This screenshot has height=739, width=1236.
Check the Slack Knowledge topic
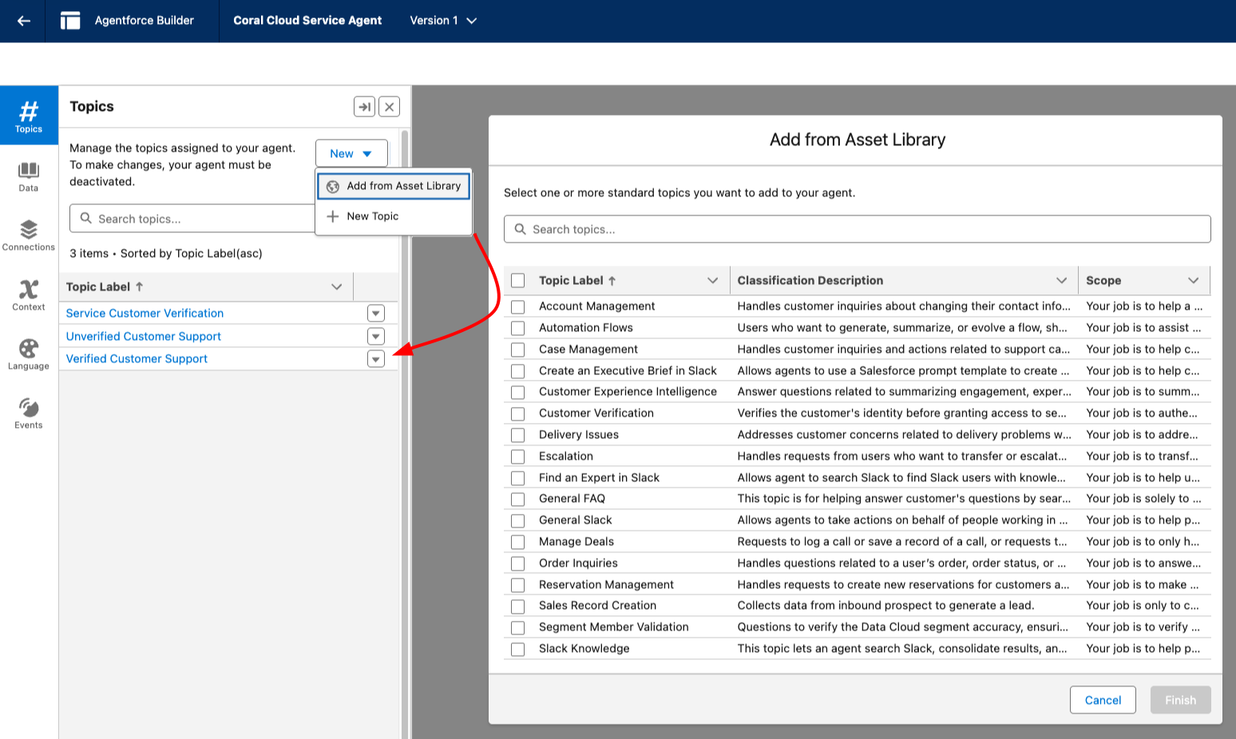[x=518, y=649]
